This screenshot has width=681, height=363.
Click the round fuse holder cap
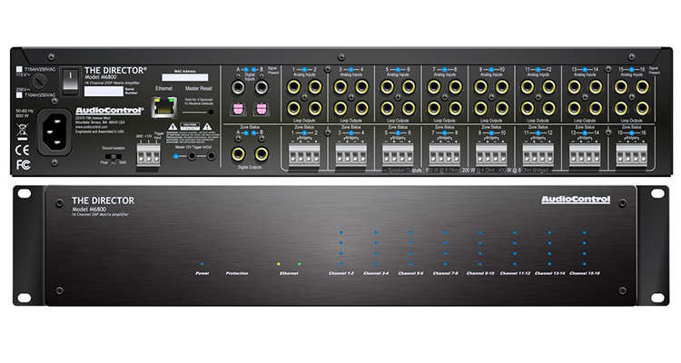40,81
